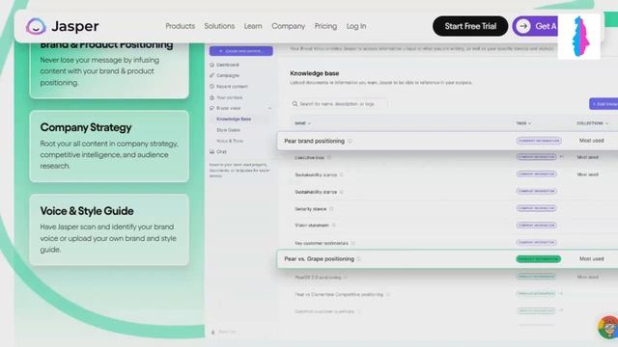Image resolution: width=618 pixels, height=347 pixels.
Task: Click the info icon beside Pear vs. Grape positioning
Action: tap(359, 259)
